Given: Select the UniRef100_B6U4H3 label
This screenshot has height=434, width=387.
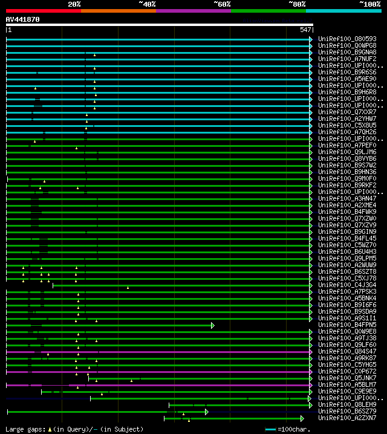Looking at the screenshot, I should tap(347, 251).
